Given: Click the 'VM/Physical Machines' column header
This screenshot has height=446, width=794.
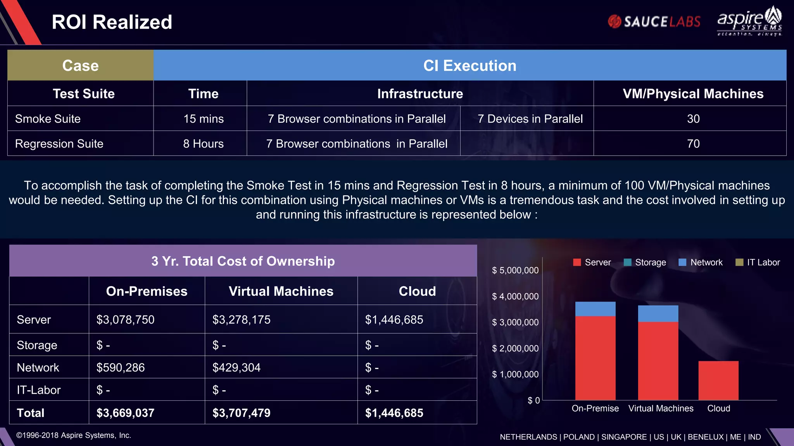Looking at the screenshot, I should pos(690,93).
